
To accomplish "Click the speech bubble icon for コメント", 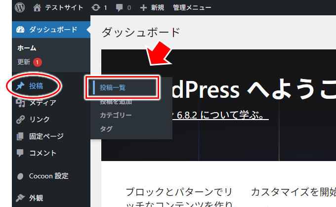I will point(20,153).
